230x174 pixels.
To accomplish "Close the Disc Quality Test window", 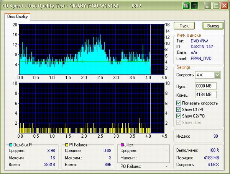I will (224, 6).
